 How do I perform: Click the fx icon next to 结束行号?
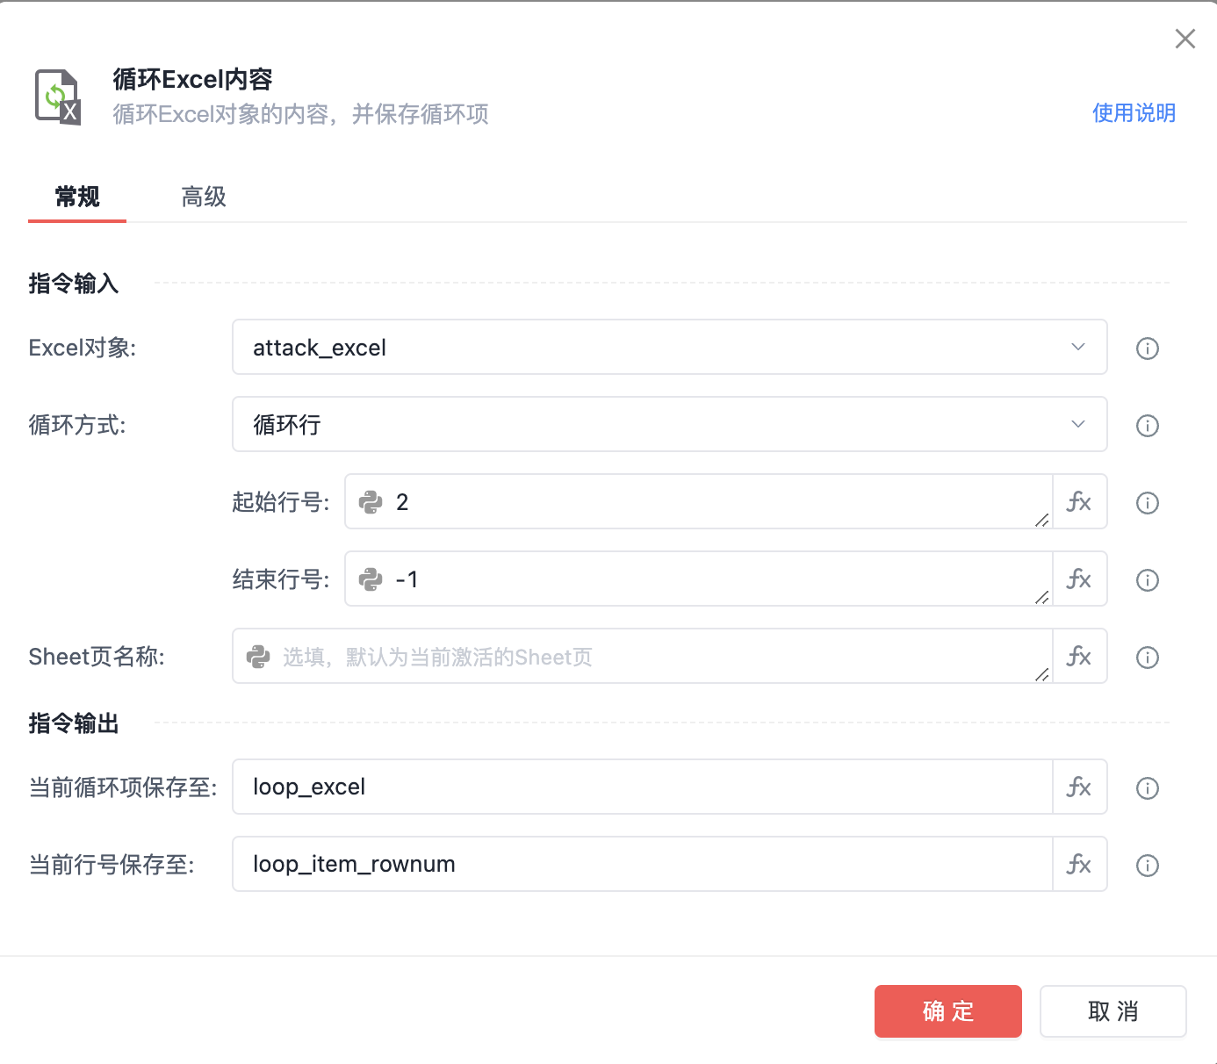tap(1079, 579)
